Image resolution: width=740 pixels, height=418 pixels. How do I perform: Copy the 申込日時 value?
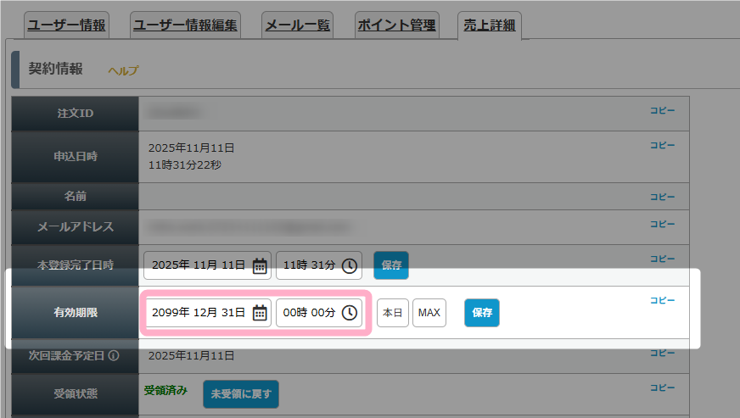point(662,145)
